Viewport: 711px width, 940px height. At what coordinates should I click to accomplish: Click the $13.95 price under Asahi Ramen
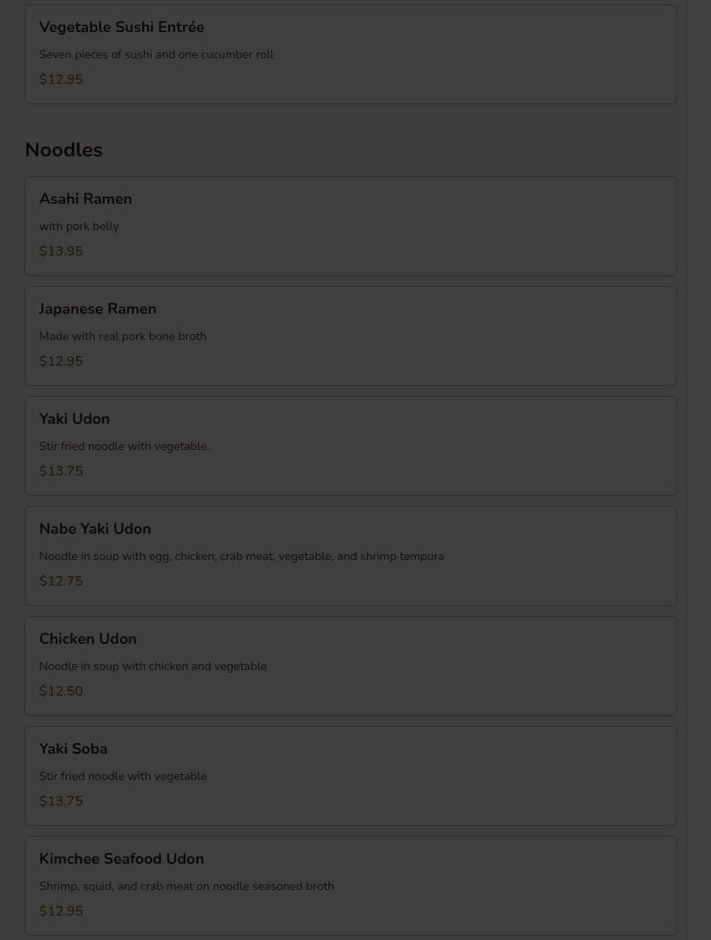pos(61,251)
